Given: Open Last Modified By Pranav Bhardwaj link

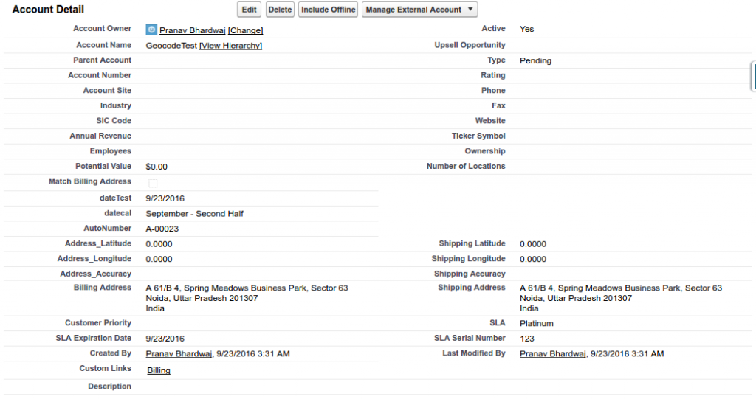Looking at the screenshot, I should [553, 354].
